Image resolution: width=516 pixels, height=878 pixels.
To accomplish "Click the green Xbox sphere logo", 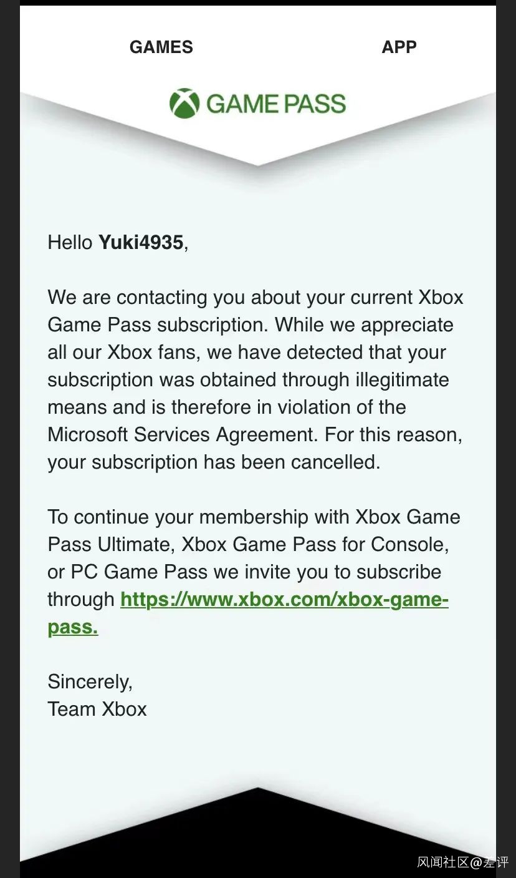I will point(184,104).
